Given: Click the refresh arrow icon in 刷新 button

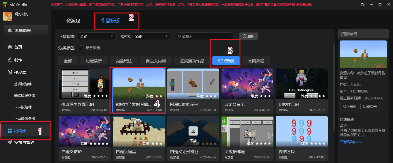Looking at the screenshot, I should pyautogui.click(x=245, y=36).
